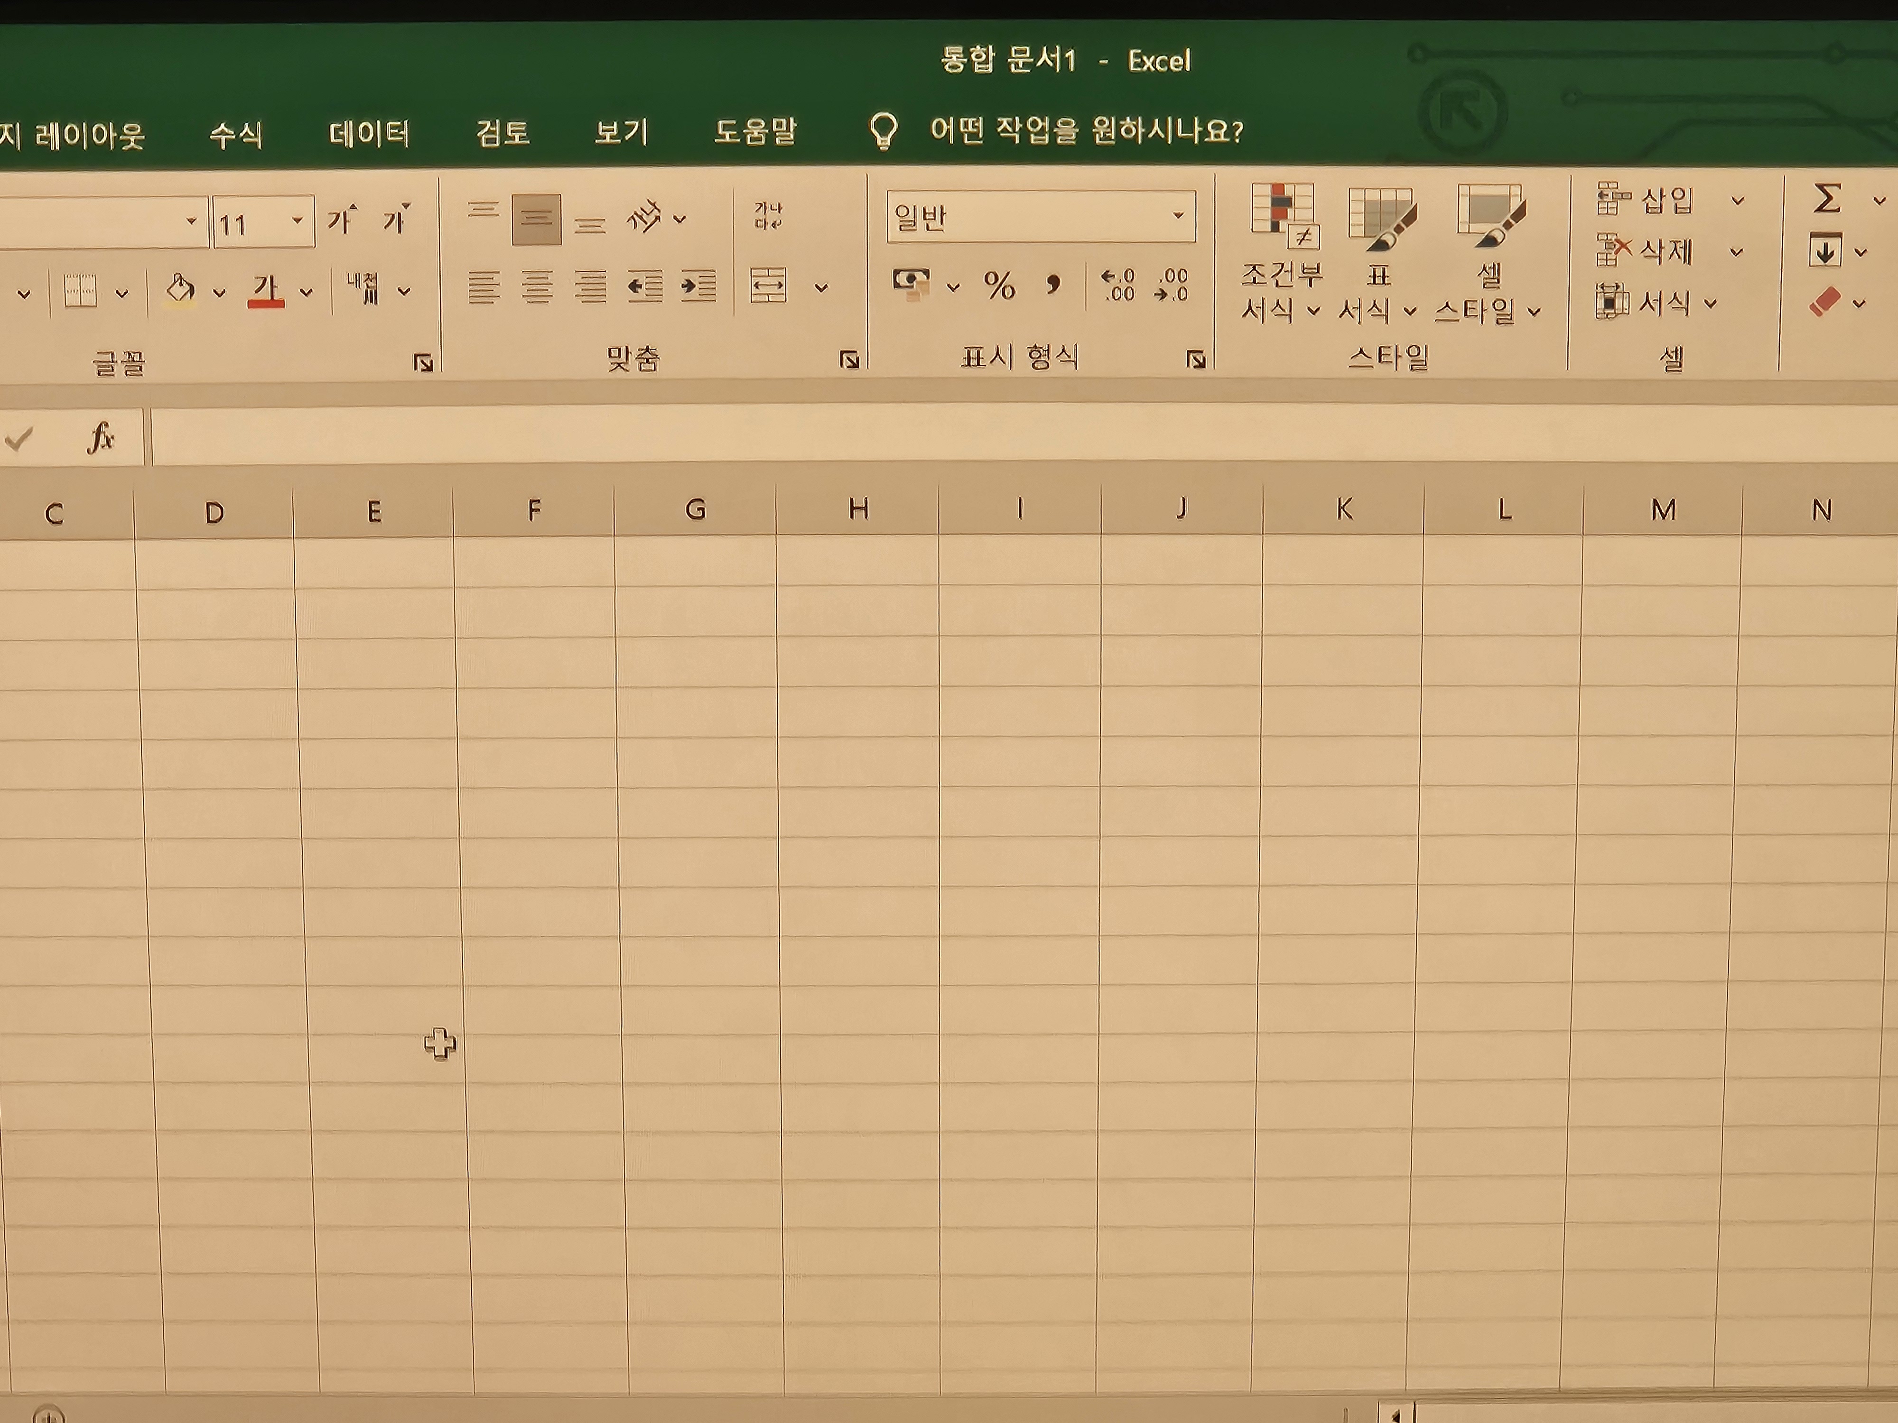The image size is (1898, 1423).
Task: Click the decrease indent icon
Action: [x=644, y=286]
